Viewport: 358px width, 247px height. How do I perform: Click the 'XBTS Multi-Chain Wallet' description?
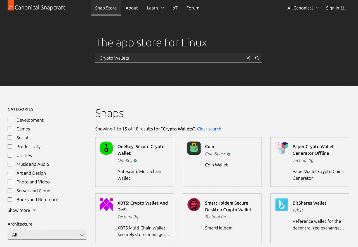pyautogui.click(x=143, y=231)
